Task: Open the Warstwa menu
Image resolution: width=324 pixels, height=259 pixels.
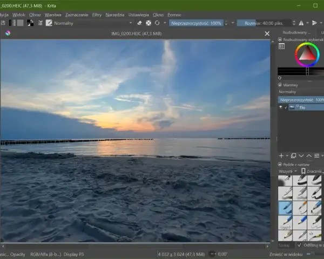Action: click(x=53, y=15)
